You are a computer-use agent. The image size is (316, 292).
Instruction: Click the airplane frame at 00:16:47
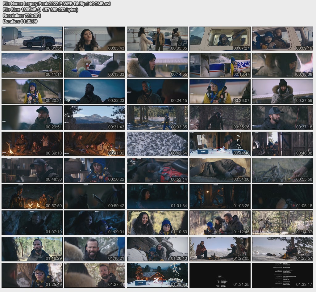(220, 65)
